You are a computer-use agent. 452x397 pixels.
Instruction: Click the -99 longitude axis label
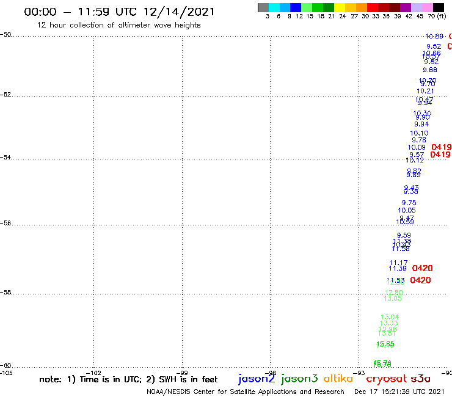point(182,373)
